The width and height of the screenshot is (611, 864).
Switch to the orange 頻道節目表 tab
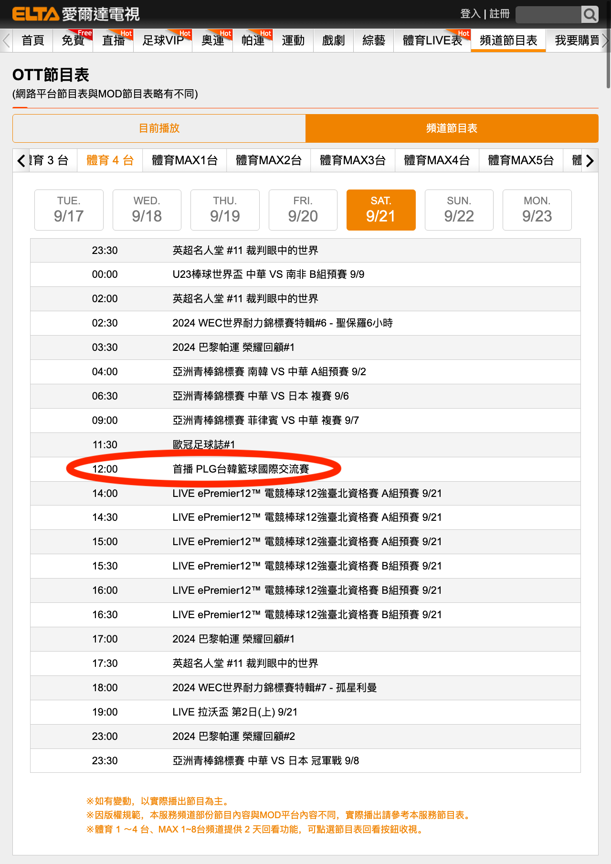pos(452,128)
